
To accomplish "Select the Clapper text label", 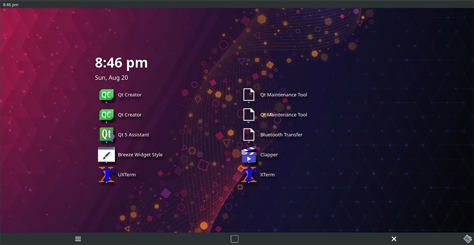I will tap(269, 155).
